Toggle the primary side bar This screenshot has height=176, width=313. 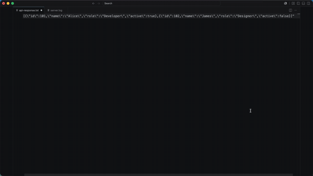tap(298, 3)
